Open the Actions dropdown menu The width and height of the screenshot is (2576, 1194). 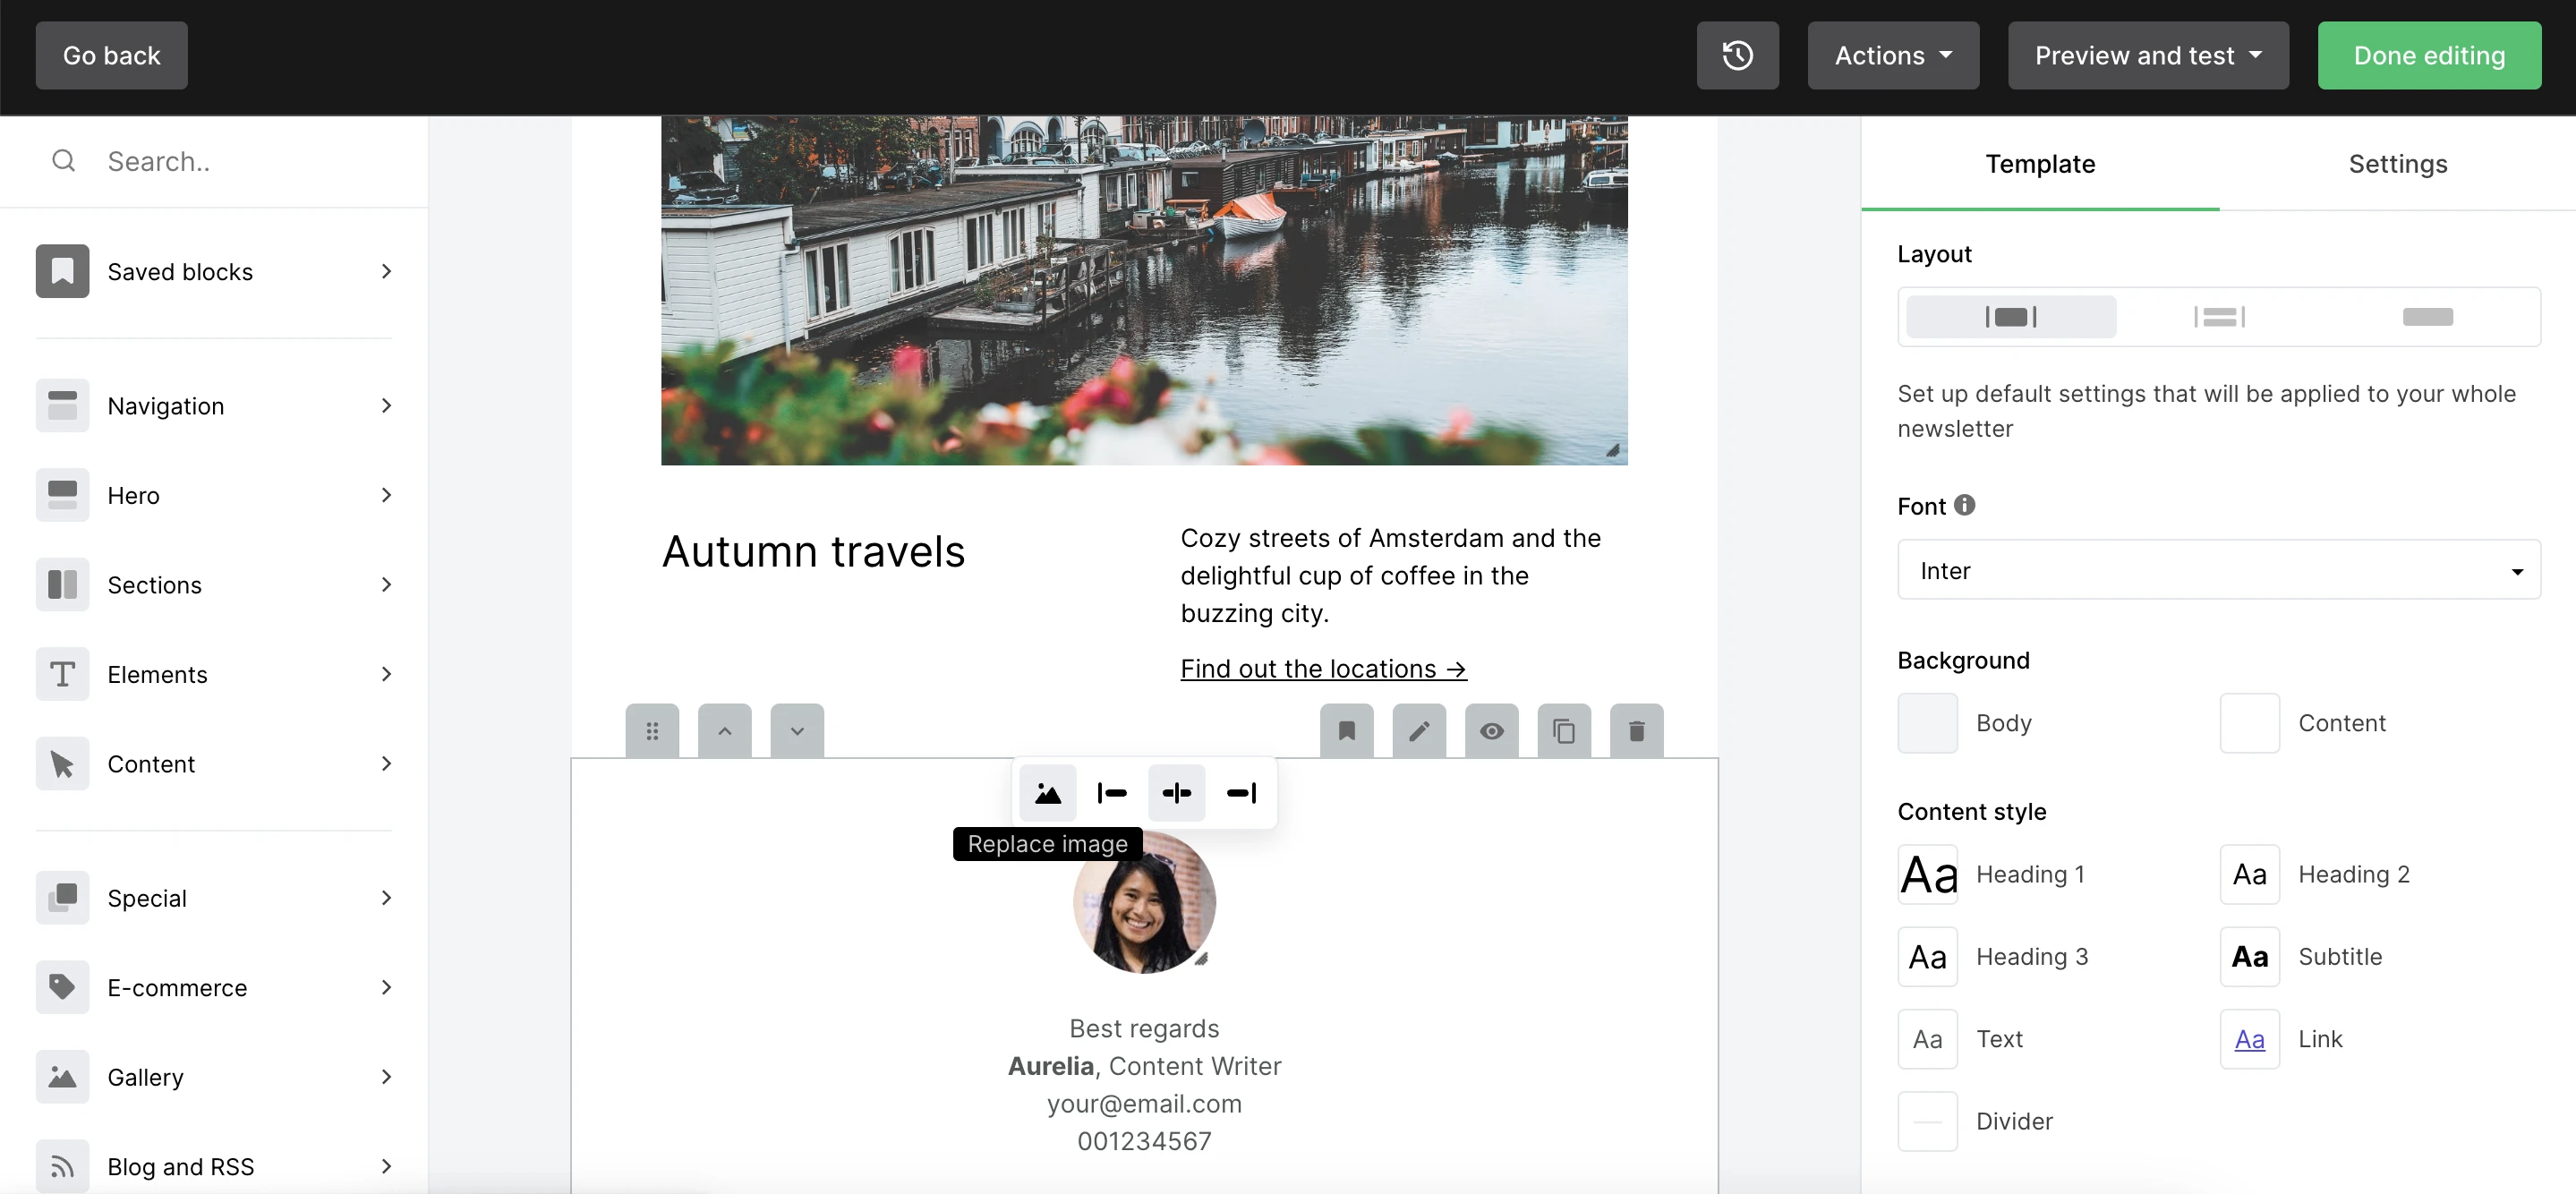[x=1892, y=55]
